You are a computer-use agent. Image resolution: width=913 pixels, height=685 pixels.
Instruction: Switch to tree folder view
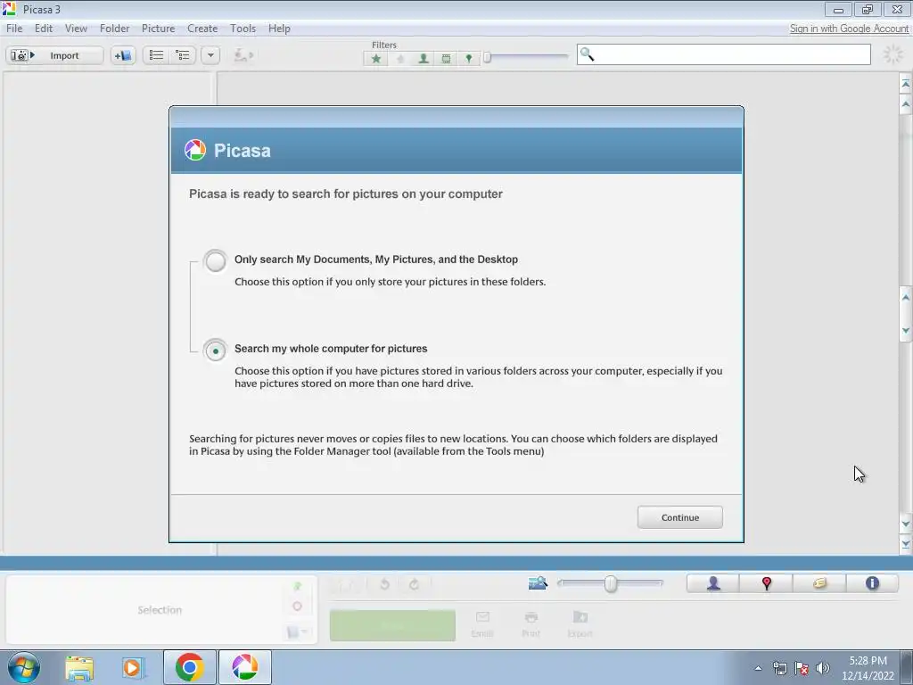tap(183, 55)
